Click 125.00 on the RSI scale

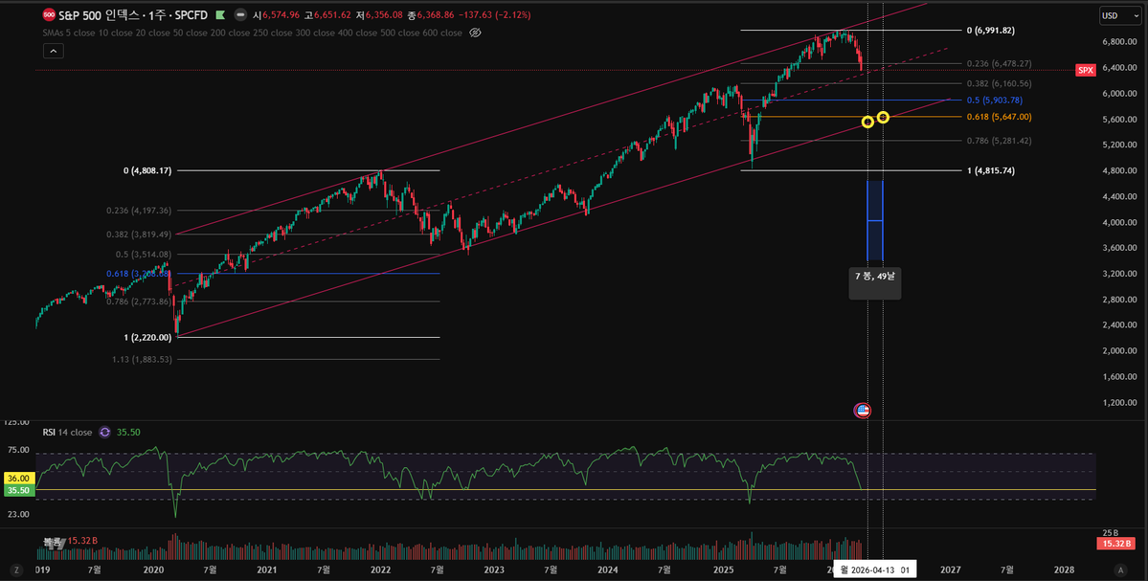pos(16,423)
